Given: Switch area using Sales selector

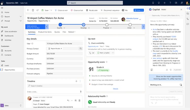Looking at the screenshot, I should (x=12, y=105).
